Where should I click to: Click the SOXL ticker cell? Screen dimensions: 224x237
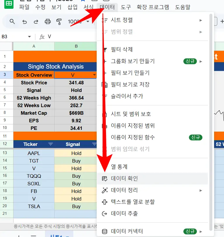point(34,184)
